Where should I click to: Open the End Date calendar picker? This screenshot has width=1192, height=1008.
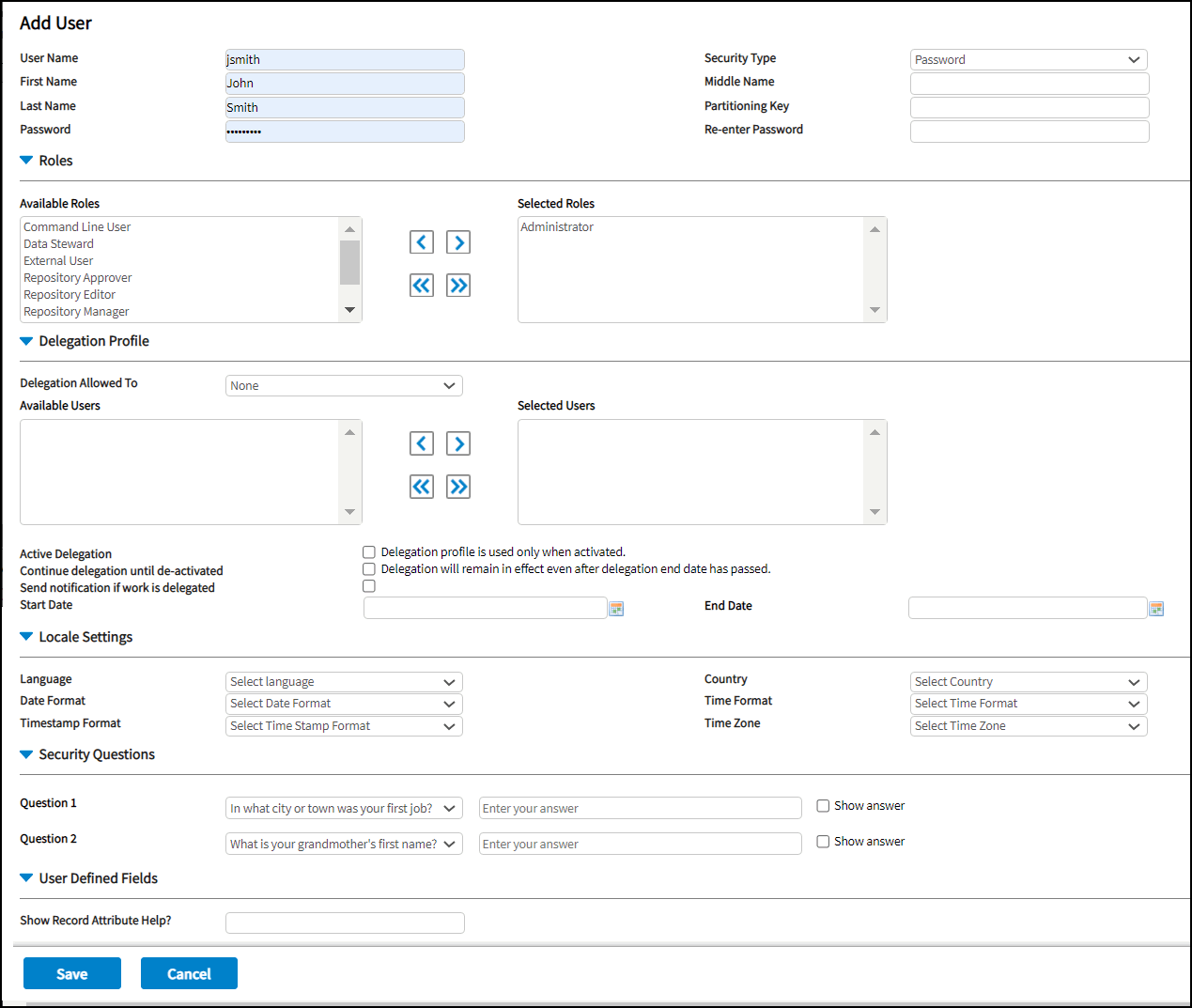[x=1156, y=609]
